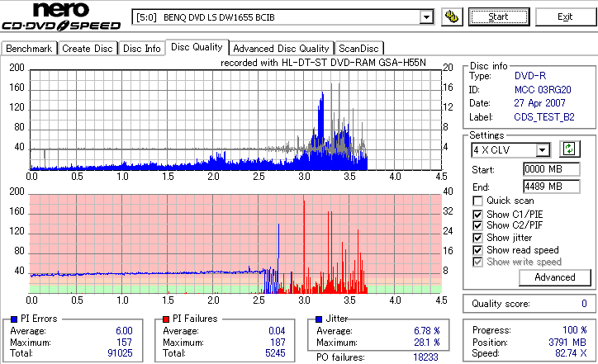Click the PI Failures maximum 187
The width and height of the screenshot is (598, 364).
[x=278, y=343]
